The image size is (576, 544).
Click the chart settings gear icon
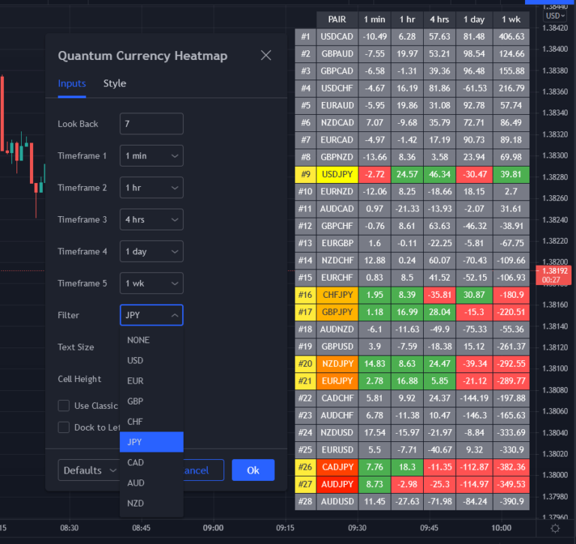click(554, 528)
